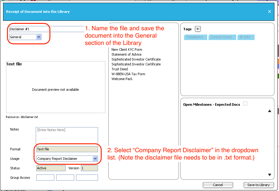Image resolution: width=279 pixels, height=191 pixels.
Task: Add a new tag with plus button
Action: (x=198, y=29)
